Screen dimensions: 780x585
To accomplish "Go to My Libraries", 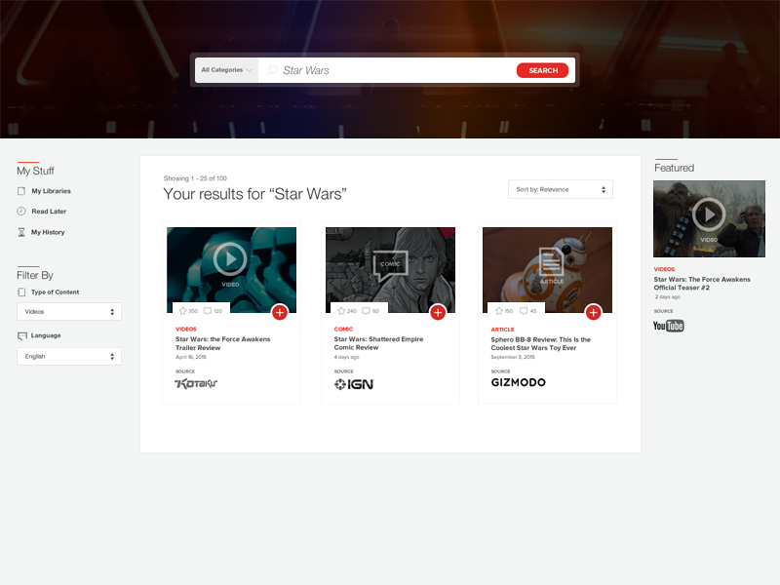I will coord(51,191).
